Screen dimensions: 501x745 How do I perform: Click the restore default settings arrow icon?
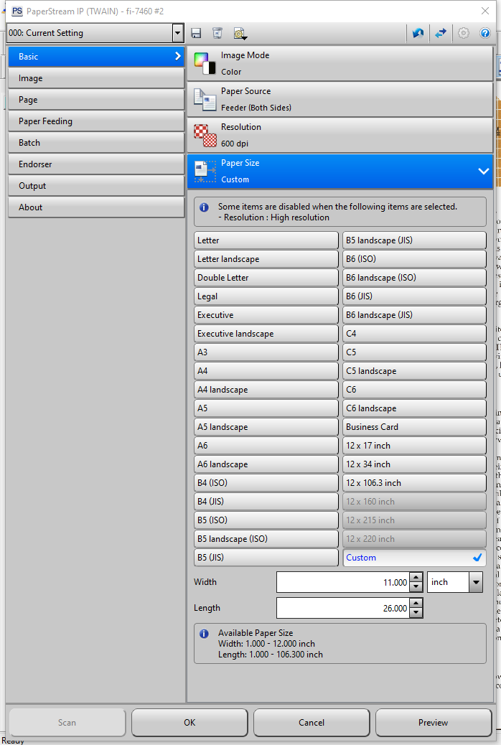pyautogui.click(x=418, y=33)
